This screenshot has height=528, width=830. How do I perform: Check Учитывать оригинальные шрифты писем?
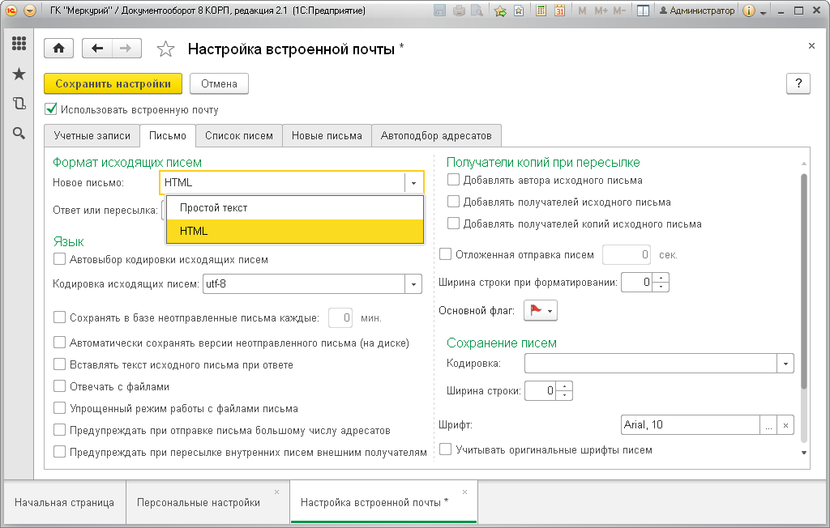[x=445, y=449]
